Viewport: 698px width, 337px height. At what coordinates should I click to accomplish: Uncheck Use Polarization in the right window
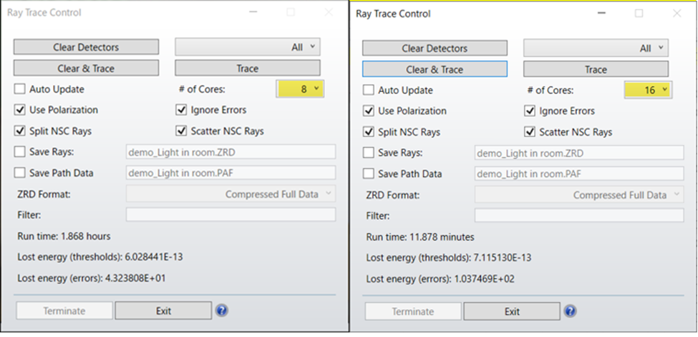pyautogui.click(x=369, y=111)
